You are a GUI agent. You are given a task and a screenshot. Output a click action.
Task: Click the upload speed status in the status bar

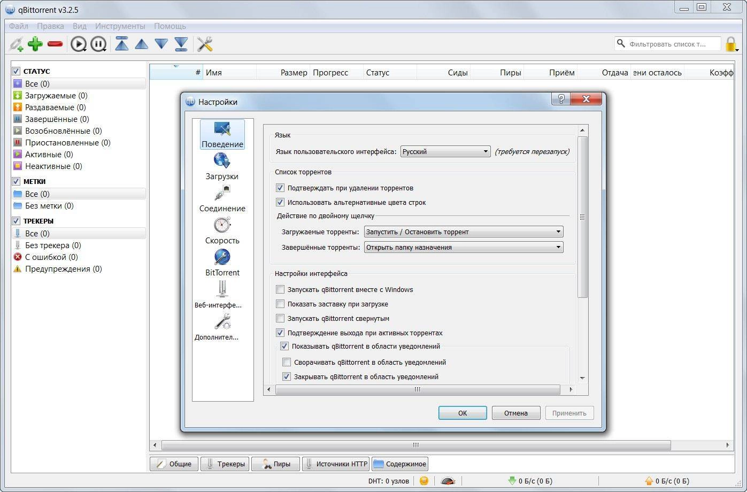tap(667, 481)
